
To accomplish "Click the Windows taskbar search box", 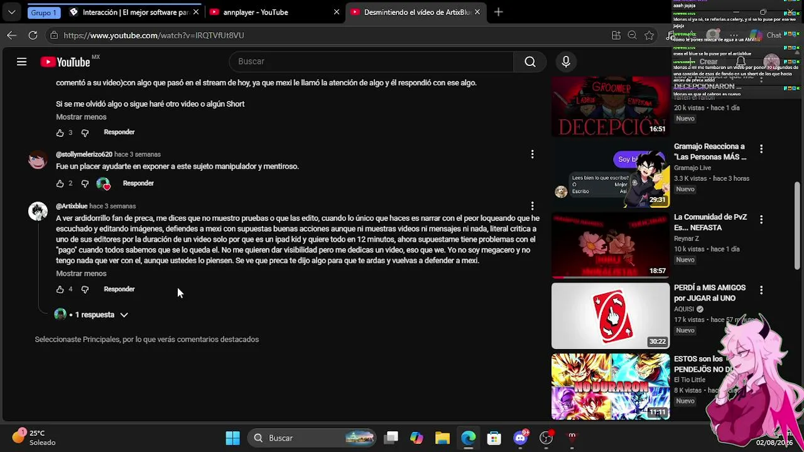I will (x=313, y=438).
